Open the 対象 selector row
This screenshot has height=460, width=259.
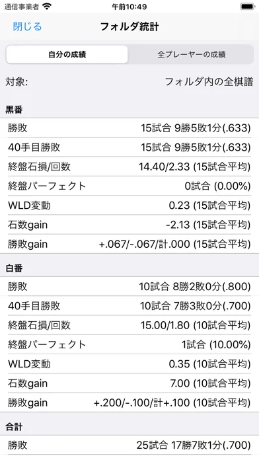129,82
